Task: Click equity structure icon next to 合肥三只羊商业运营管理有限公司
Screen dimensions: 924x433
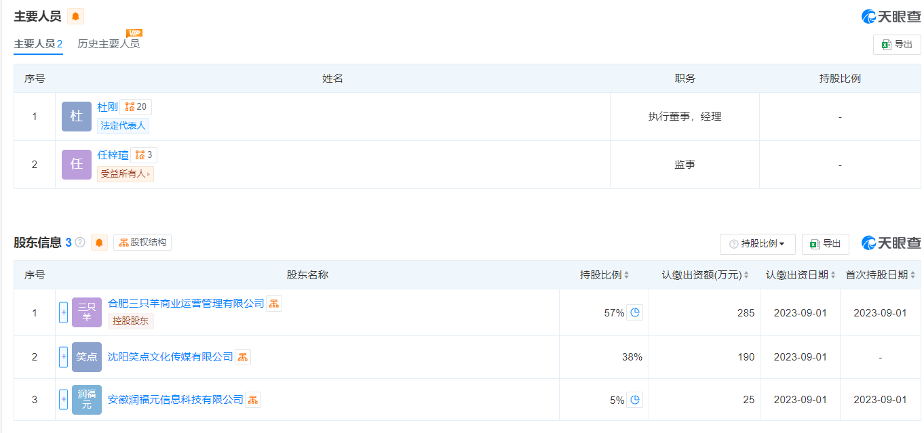Action: pyautogui.click(x=273, y=304)
